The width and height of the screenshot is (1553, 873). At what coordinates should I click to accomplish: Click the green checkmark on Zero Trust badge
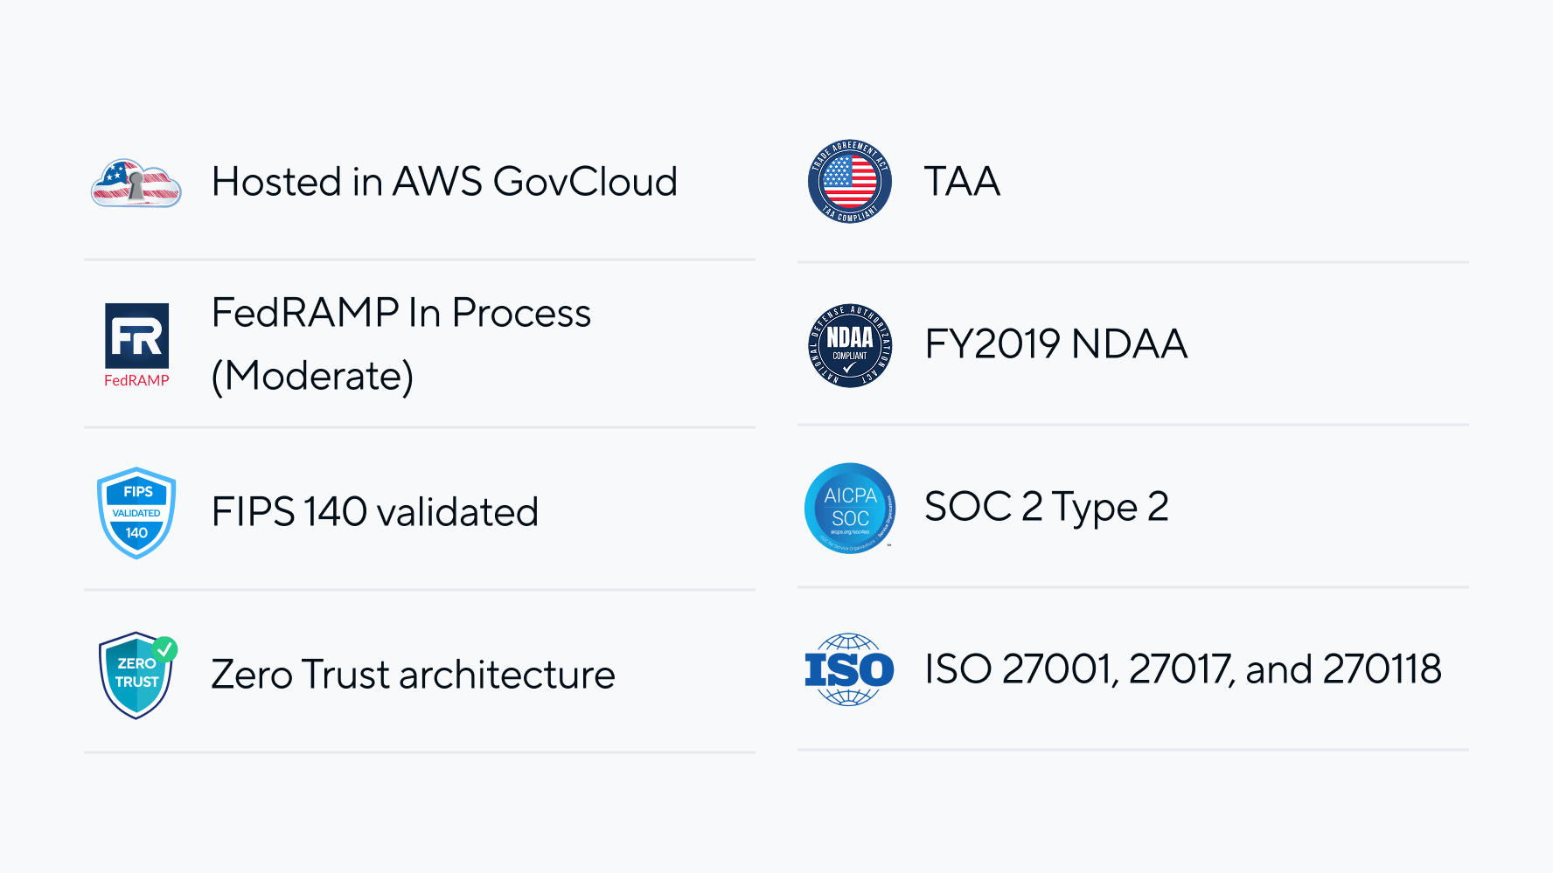click(x=164, y=649)
